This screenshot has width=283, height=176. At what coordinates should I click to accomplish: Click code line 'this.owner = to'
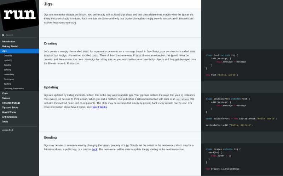[x=221, y=156]
